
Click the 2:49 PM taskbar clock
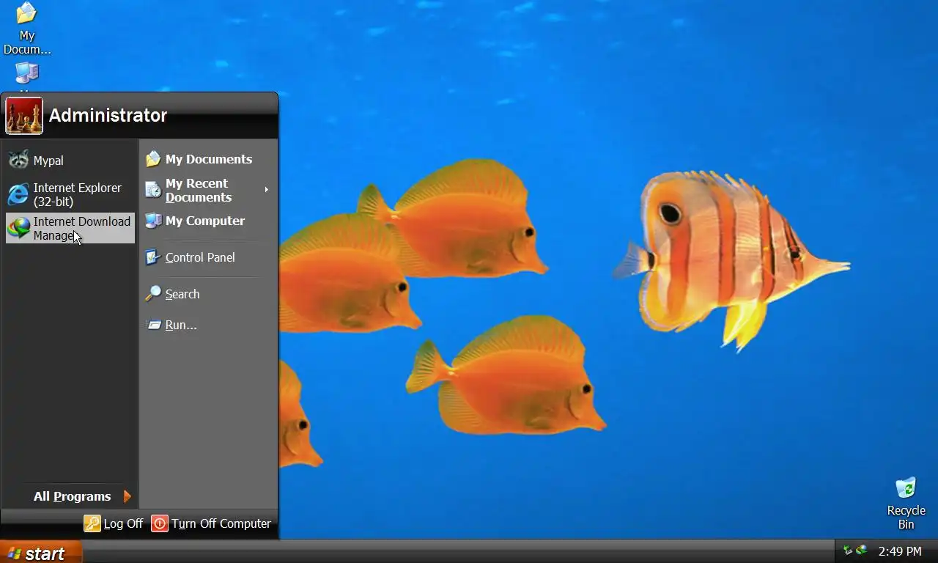coord(900,551)
